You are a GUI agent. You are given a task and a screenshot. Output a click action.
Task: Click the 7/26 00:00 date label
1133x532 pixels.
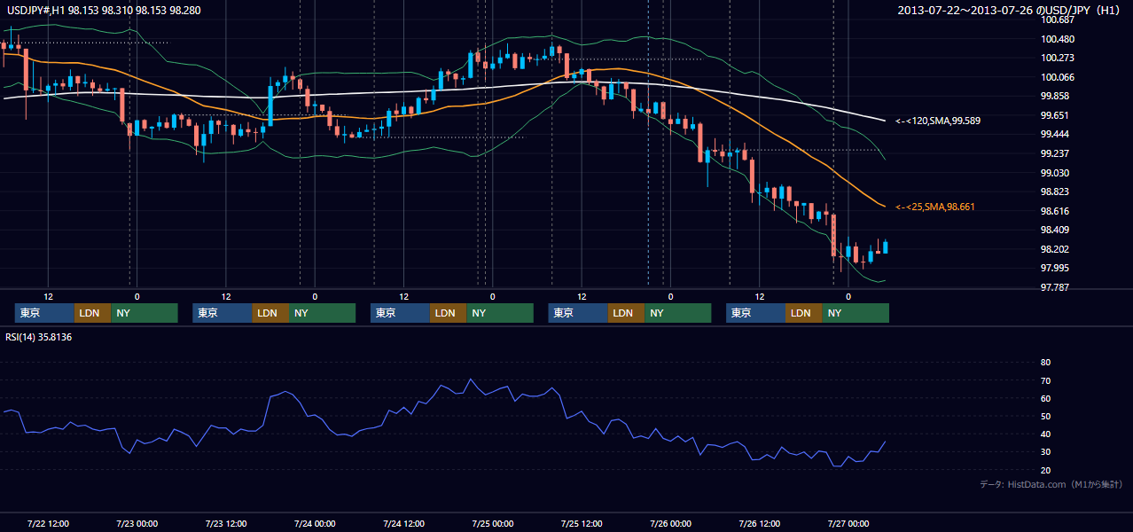pyautogui.click(x=670, y=523)
